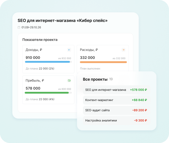Select the SEO-аудит сайта project row
This screenshot has height=143, width=169.
(117, 110)
